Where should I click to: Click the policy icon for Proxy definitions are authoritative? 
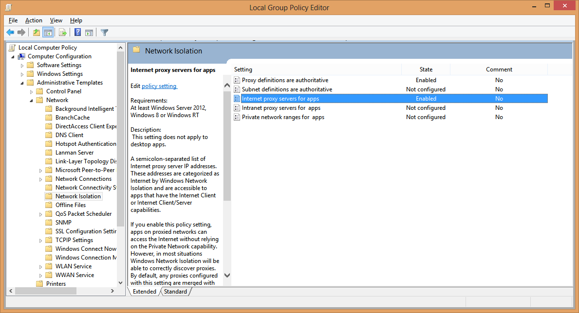tap(237, 80)
